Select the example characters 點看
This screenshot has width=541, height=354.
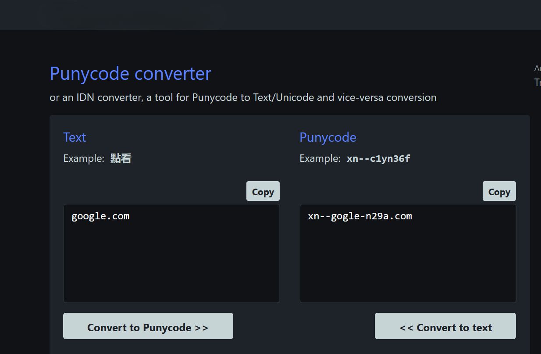tap(121, 158)
